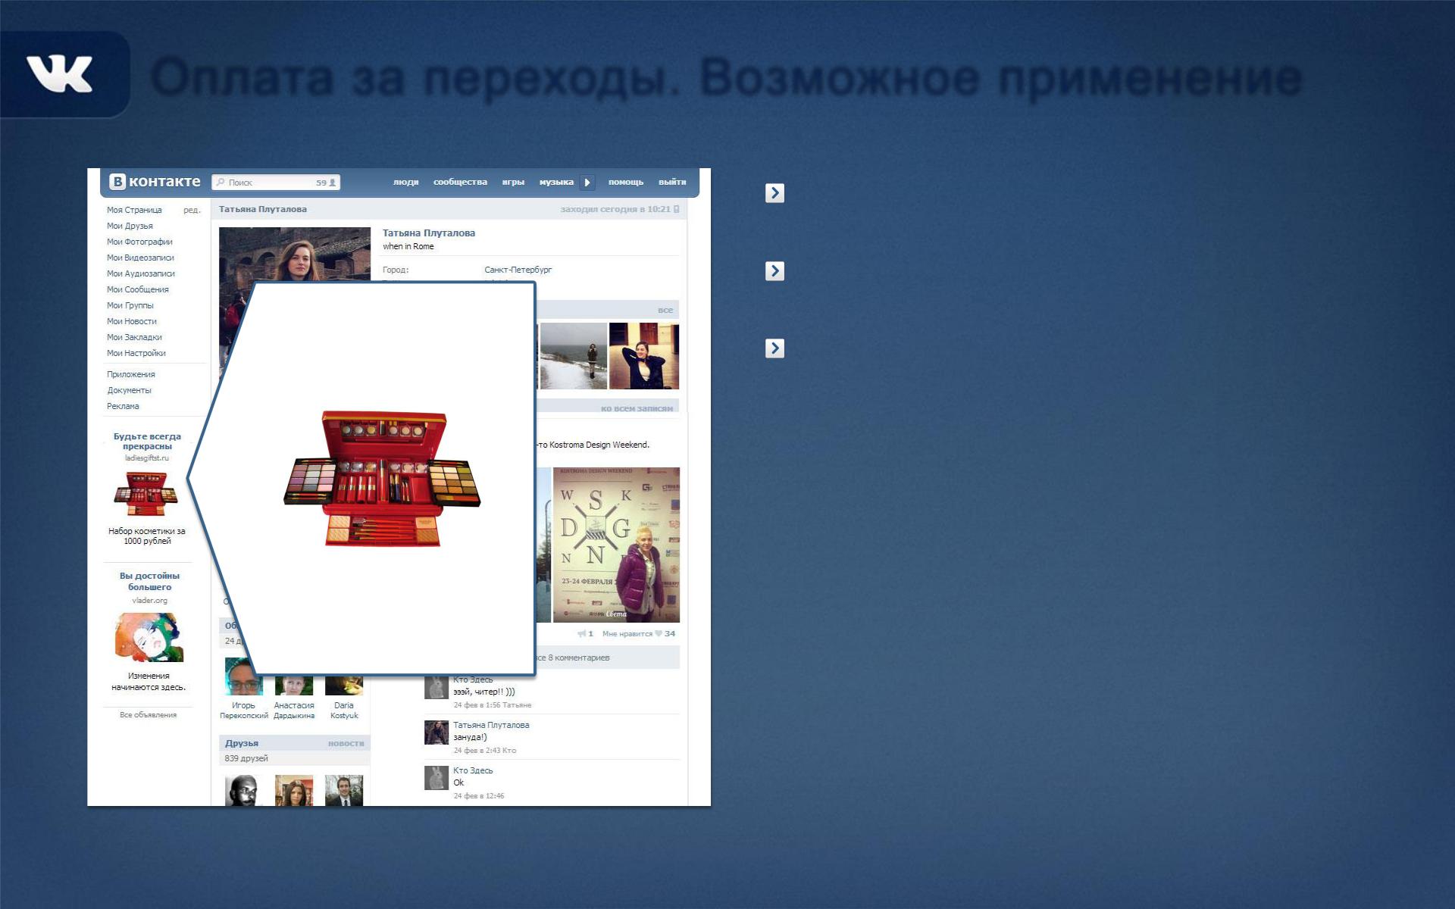Click the ВКонтакте logo in the page header
The width and height of the screenshot is (1455, 909).
[155, 182]
